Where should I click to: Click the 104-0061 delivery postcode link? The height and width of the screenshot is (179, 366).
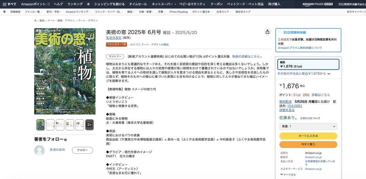[295, 106]
